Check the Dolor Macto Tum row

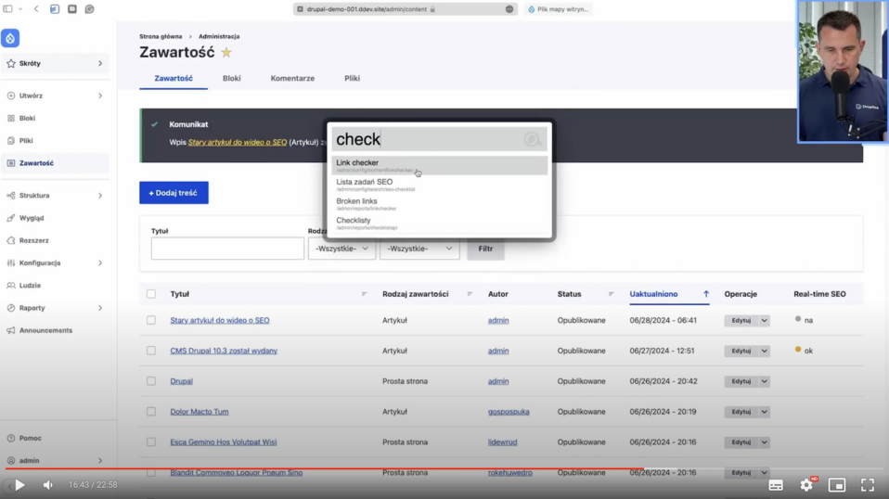click(x=151, y=412)
